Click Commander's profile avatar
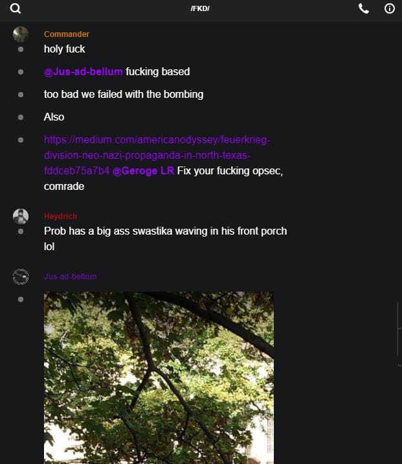 (x=21, y=34)
